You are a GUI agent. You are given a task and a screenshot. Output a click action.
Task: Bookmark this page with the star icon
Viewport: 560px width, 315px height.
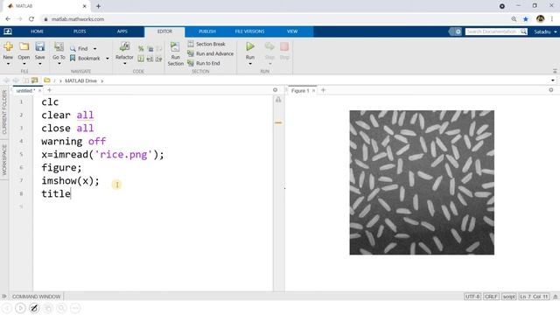click(526, 19)
